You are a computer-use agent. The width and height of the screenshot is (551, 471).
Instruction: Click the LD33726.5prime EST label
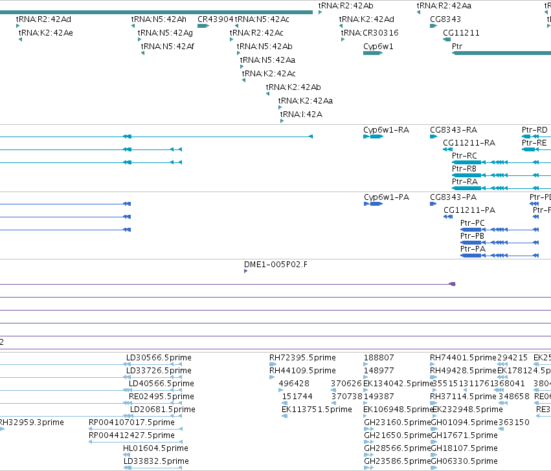coord(159,371)
